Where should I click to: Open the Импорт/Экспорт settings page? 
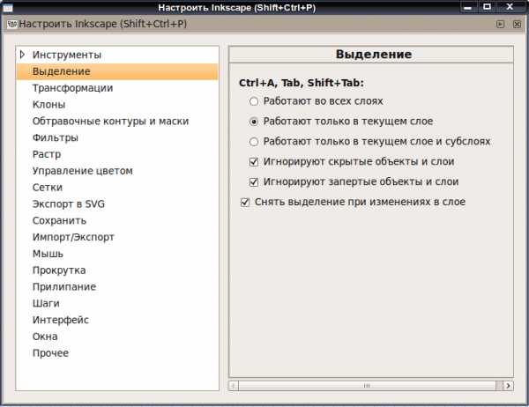(73, 237)
